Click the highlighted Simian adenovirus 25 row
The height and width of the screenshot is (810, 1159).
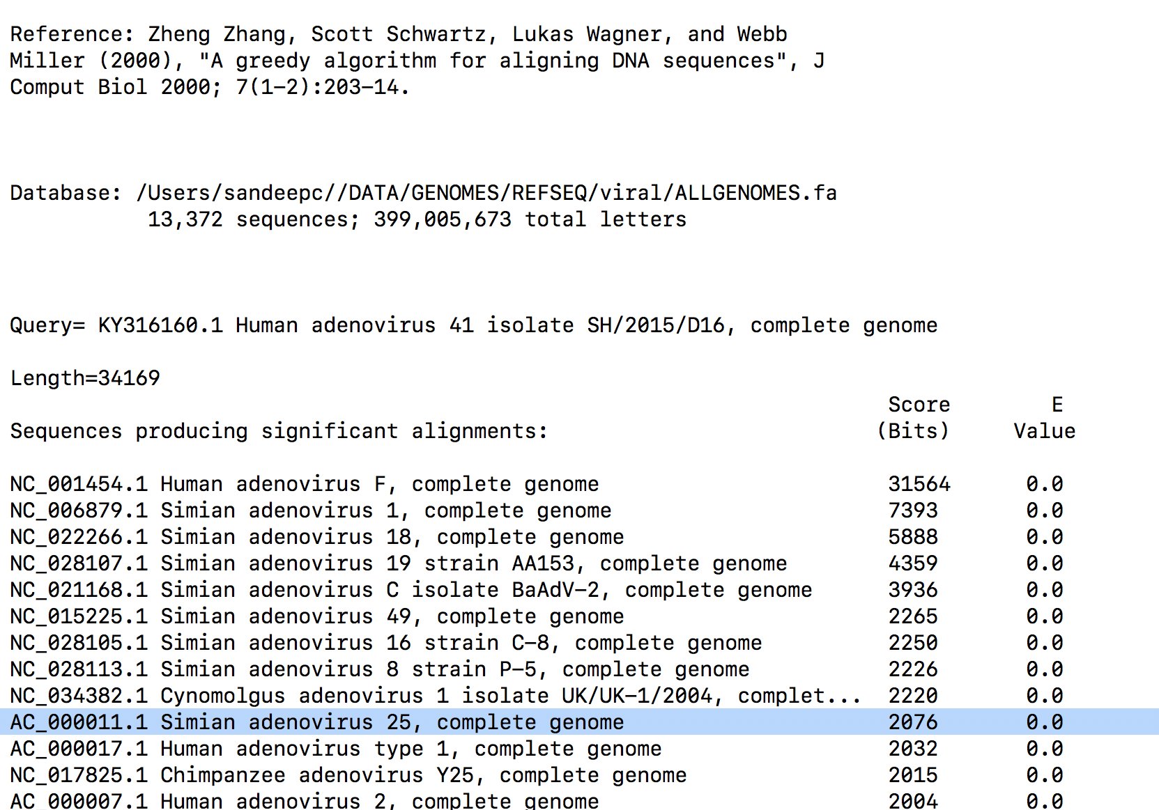[x=317, y=722]
